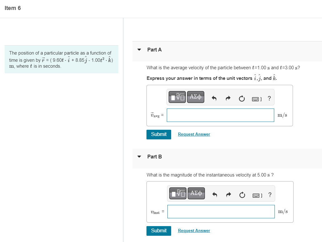The height and width of the screenshot is (242, 322).
Task: Click the help question mark in Part B toolbar
Action: pyautogui.click(x=270, y=195)
